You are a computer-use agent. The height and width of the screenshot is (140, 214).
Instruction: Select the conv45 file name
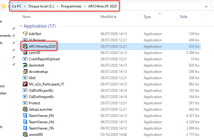34,53
